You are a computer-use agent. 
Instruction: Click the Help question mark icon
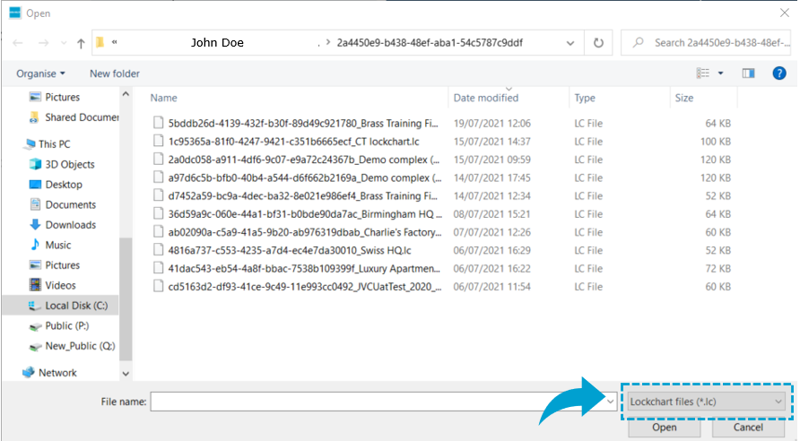pyautogui.click(x=778, y=73)
